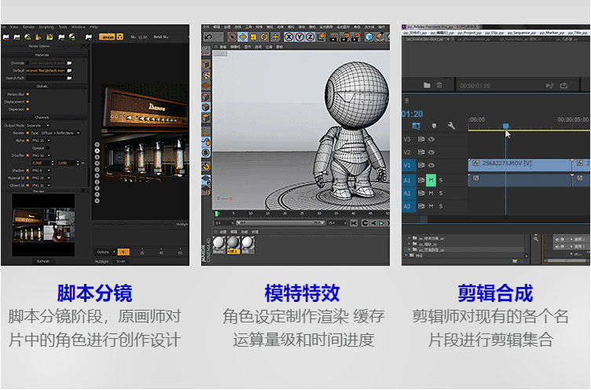Switch to the Script tab at bottom
591x390 pixels.
[x=120, y=261]
